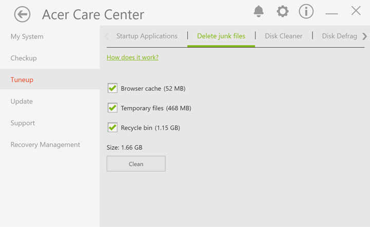Image resolution: width=370 pixels, height=227 pixels.
Task: Open the Disk Defrag tab
Action: click(339, 36)
